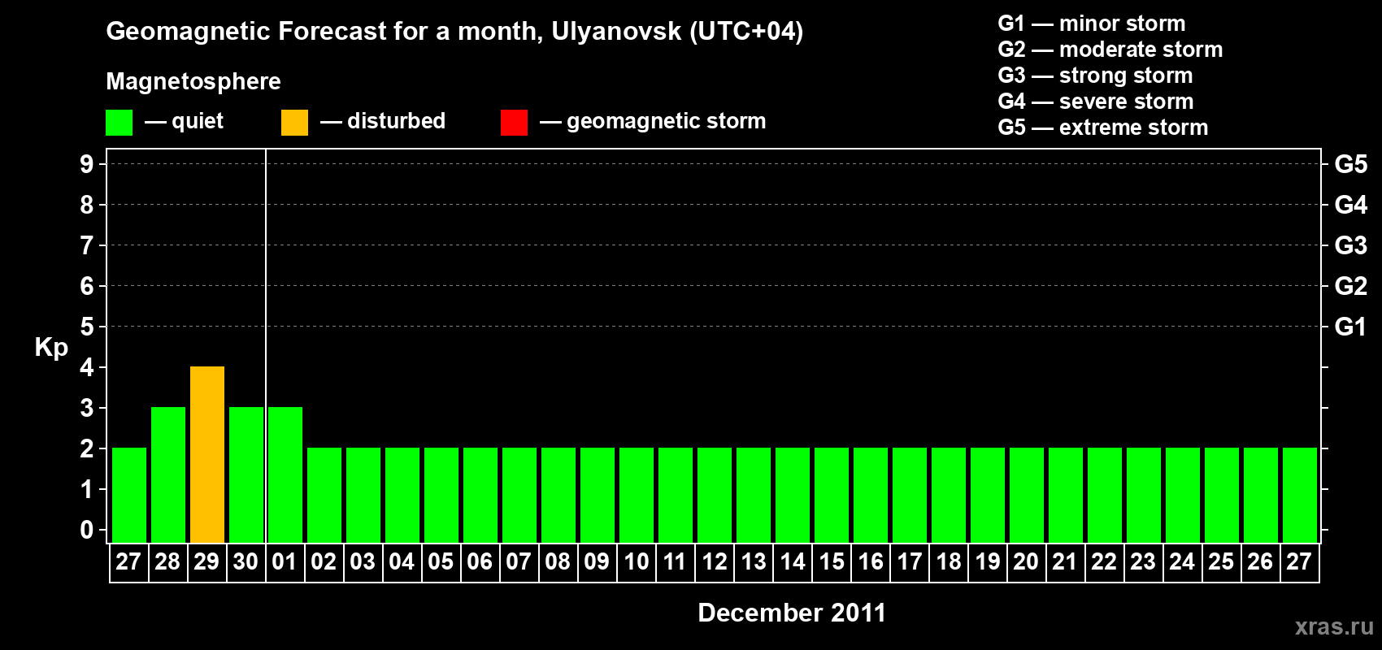Viewport: 1382px width, 650px height.
Task: Select the orange bar for day 29
Action: pyautogui.click(x=207, y=455)
